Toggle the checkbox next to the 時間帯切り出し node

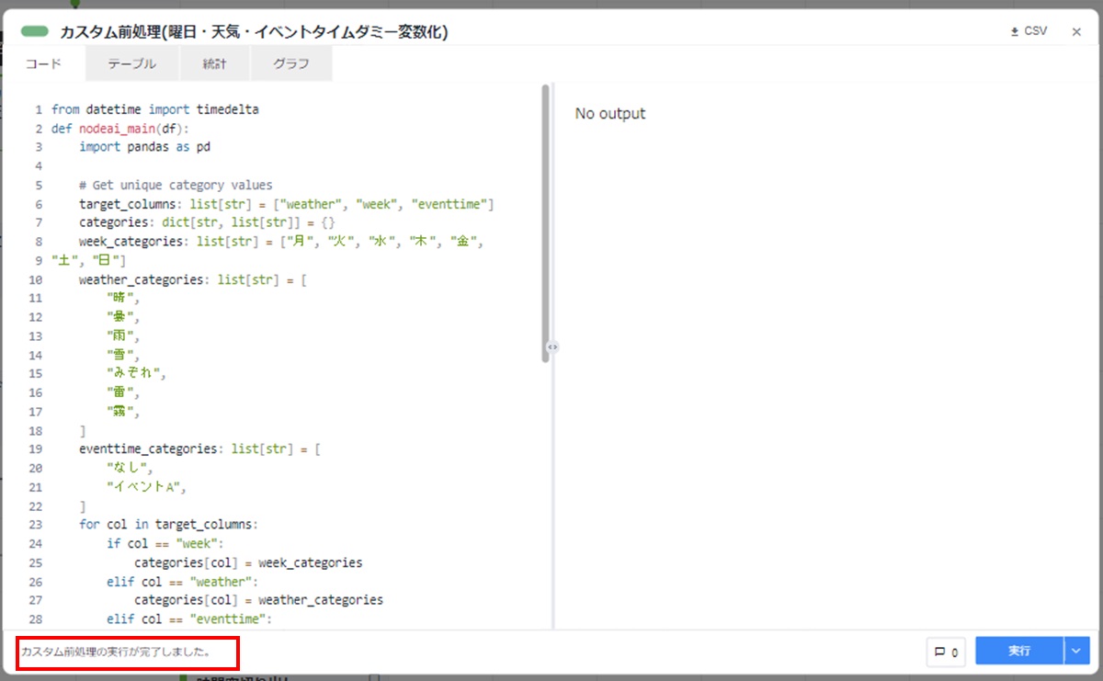point(374,676)
